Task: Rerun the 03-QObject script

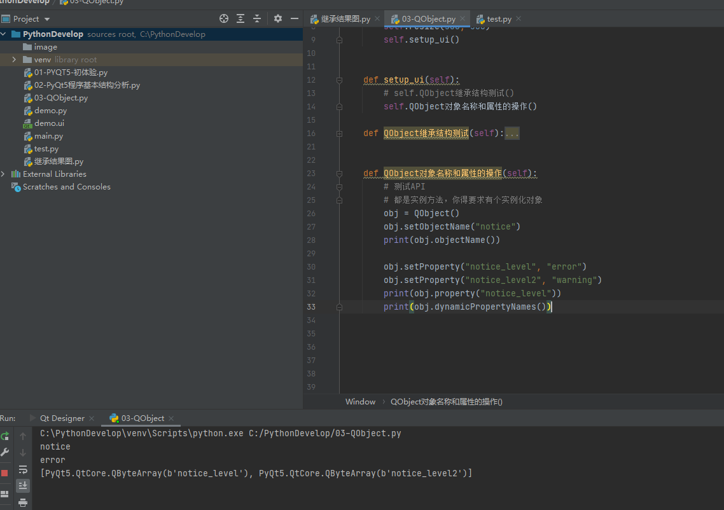Action: click(x=5, y=436)
